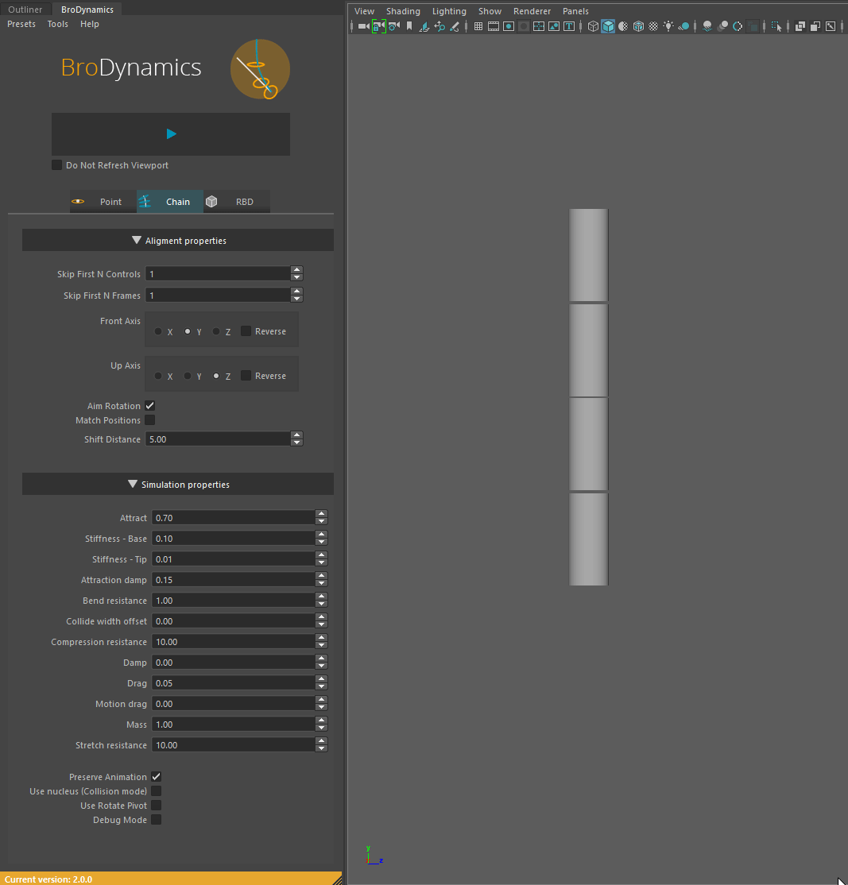Screen dimensions: 848x885
Task: Enable Use All Lights bulb icon
Action: click(668, 26)
